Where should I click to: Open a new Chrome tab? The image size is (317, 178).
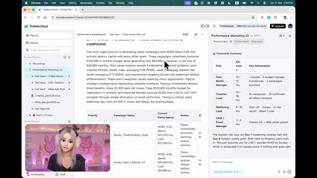click(83, 10)
